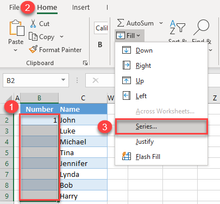220x204 pixels.
Task: Click the Bold B button
Action: (100, 44)
